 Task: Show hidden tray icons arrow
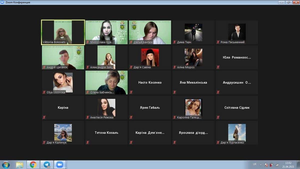[261, 165]
